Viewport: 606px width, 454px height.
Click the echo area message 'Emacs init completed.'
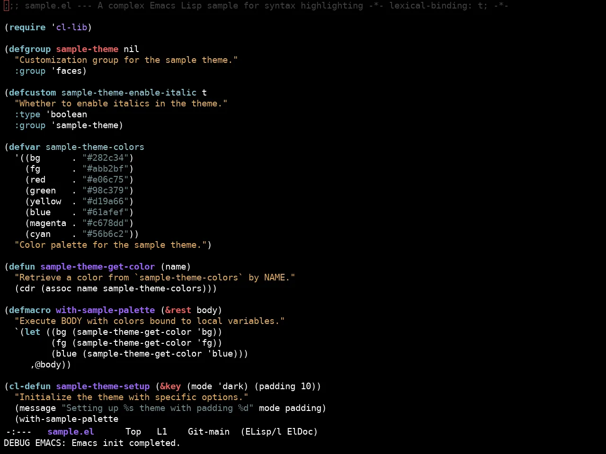(126, 443)
